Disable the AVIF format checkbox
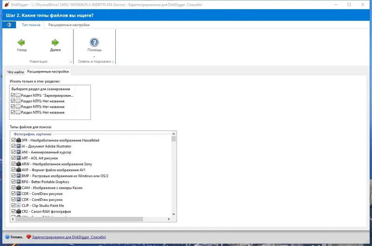This screenshot has width=372, height=246. tap(13, 170)
